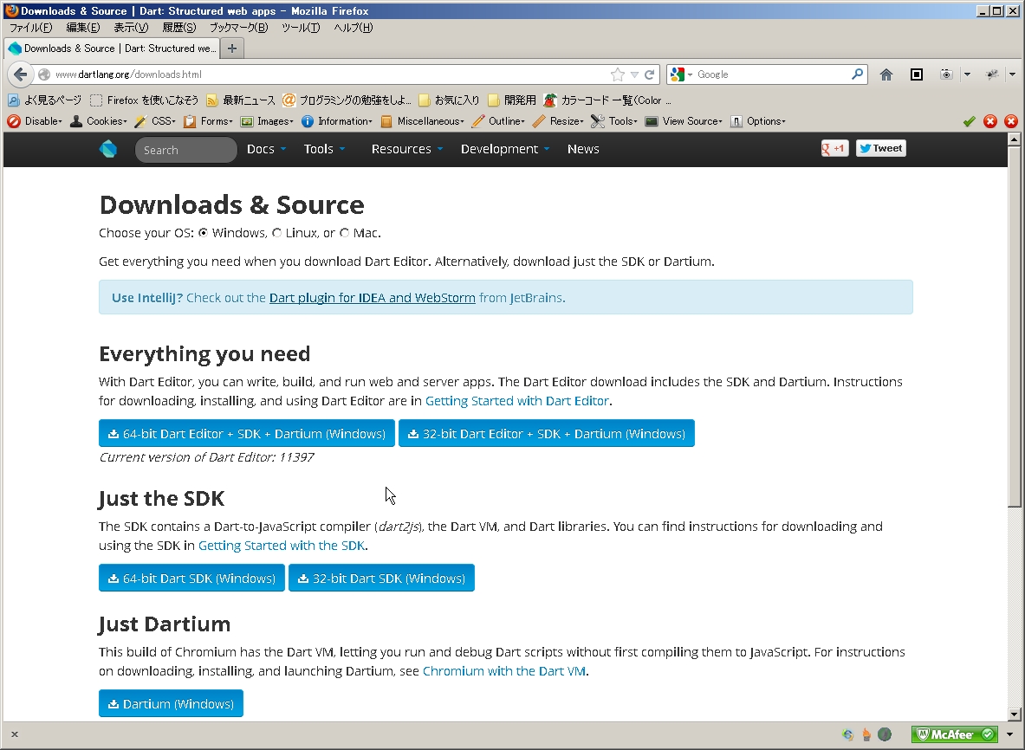Viewport: 1025px width, 750px height.
Task: Open the カラーコード一覧 bookmark
Action: 607,100
